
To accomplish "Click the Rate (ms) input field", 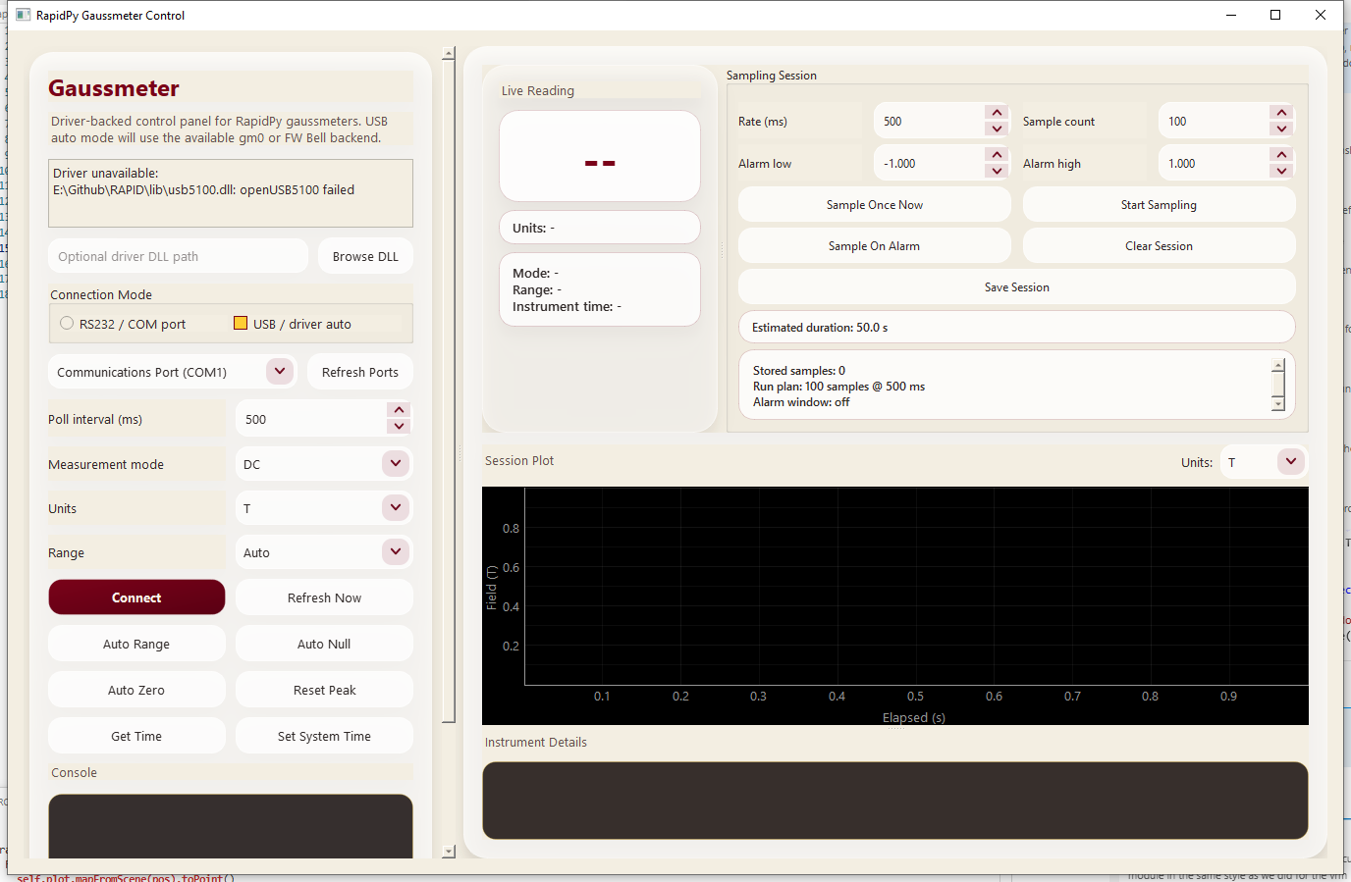I will (x=929, y=122).
